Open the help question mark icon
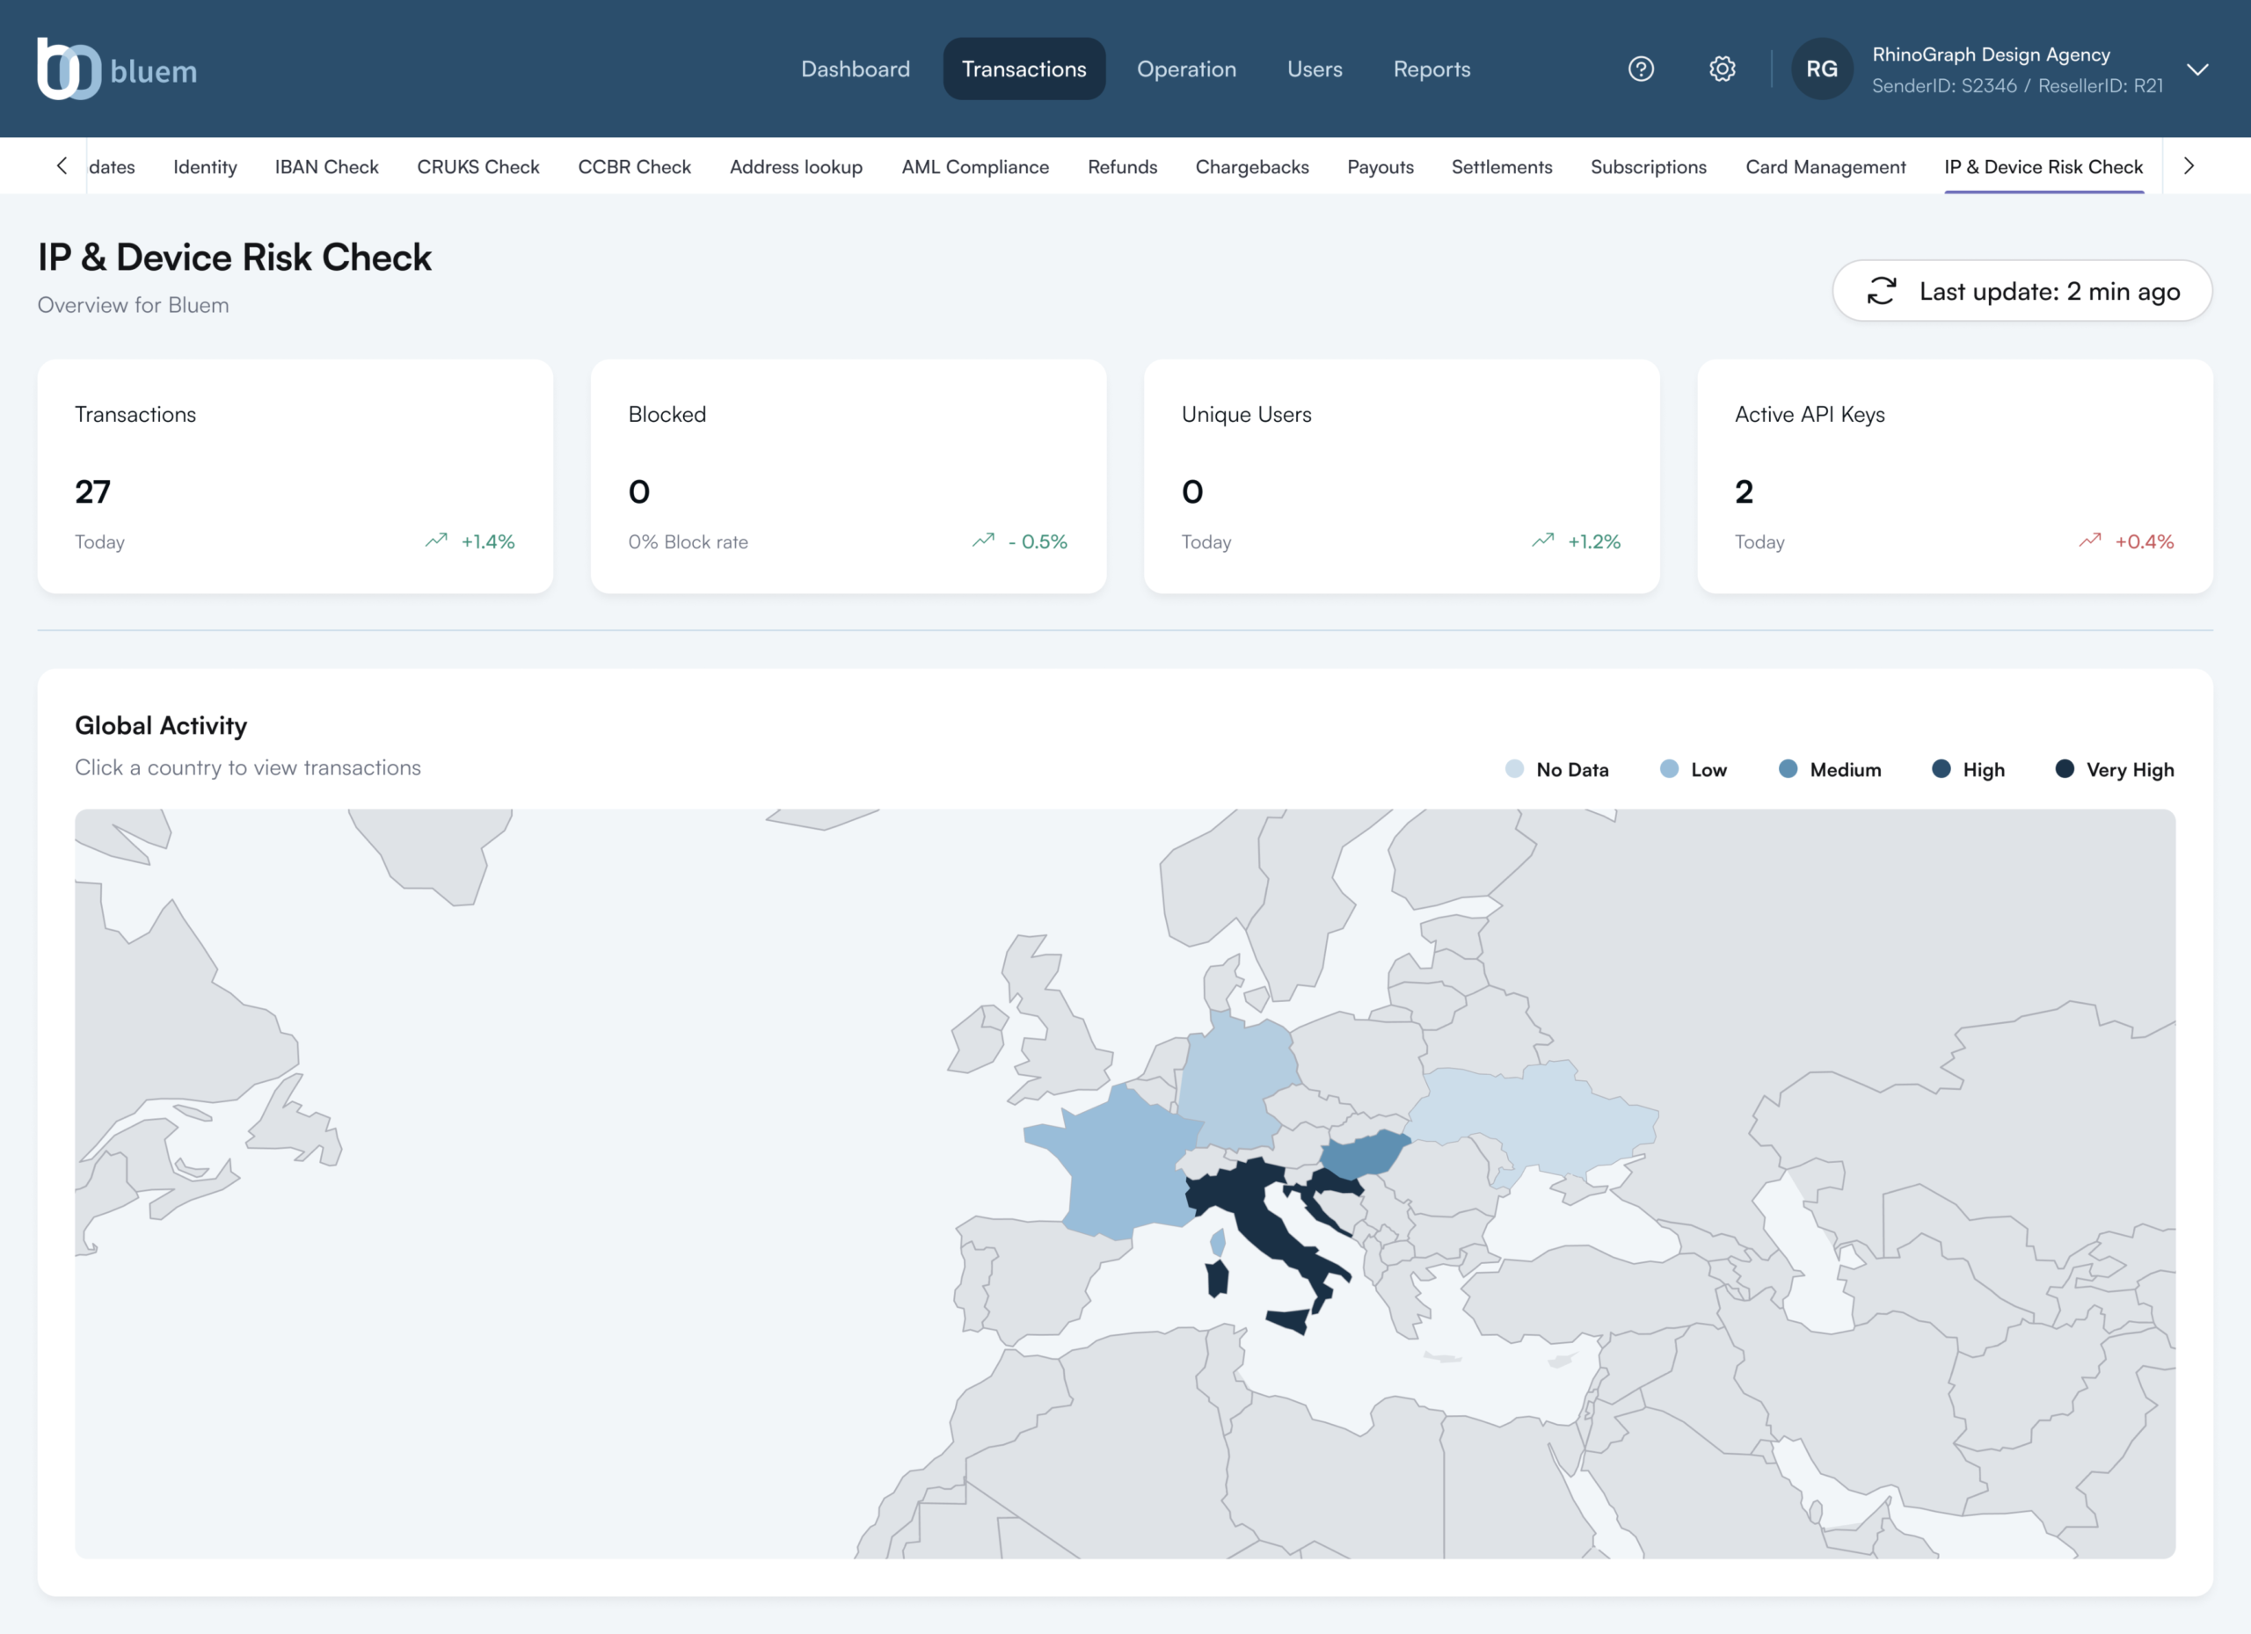2251x1634 pixels. [1641, 69]
